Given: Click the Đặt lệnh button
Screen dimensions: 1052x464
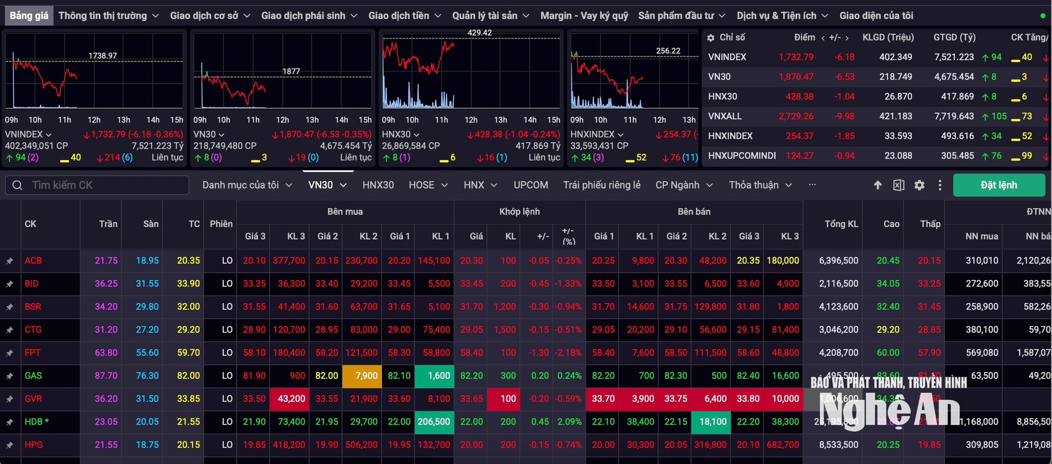Looking at the screenshot, I should point(999,185).
